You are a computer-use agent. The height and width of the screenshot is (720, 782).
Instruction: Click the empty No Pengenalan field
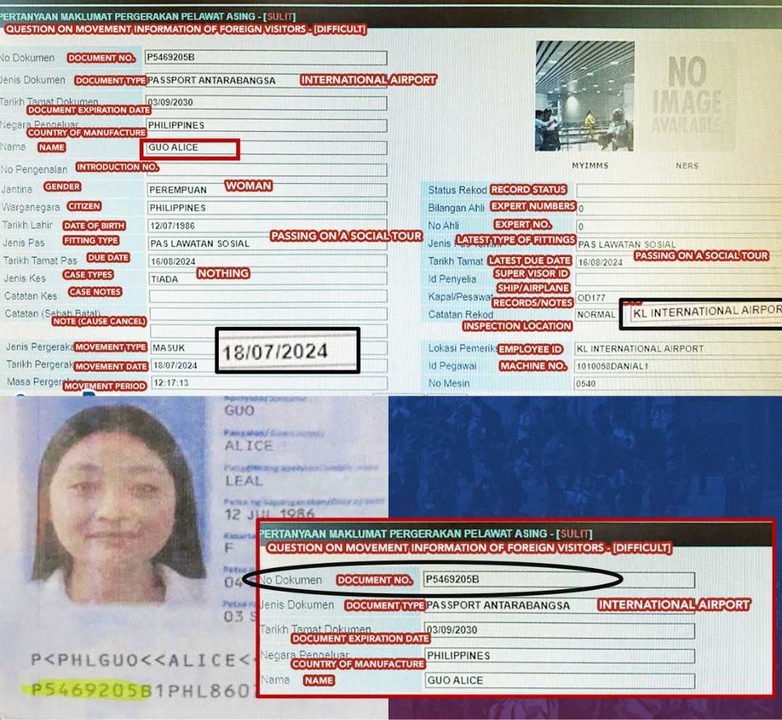click(266, 170)
